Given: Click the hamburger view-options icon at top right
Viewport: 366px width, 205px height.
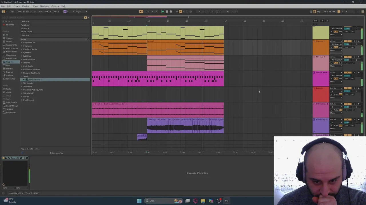Looking at the screenshot, I should click(363, 11).
